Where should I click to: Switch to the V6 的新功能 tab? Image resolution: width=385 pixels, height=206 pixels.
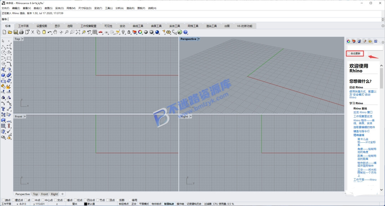click(x=245, y=26)
